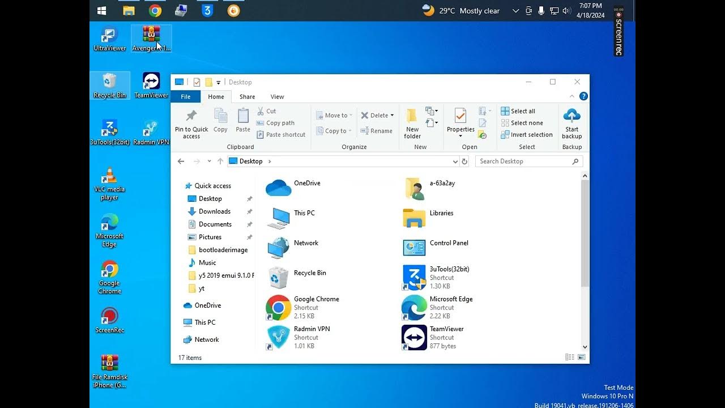Open the address bar history dropdown
This screenshot has width=725, height=408.
point(455,161)
